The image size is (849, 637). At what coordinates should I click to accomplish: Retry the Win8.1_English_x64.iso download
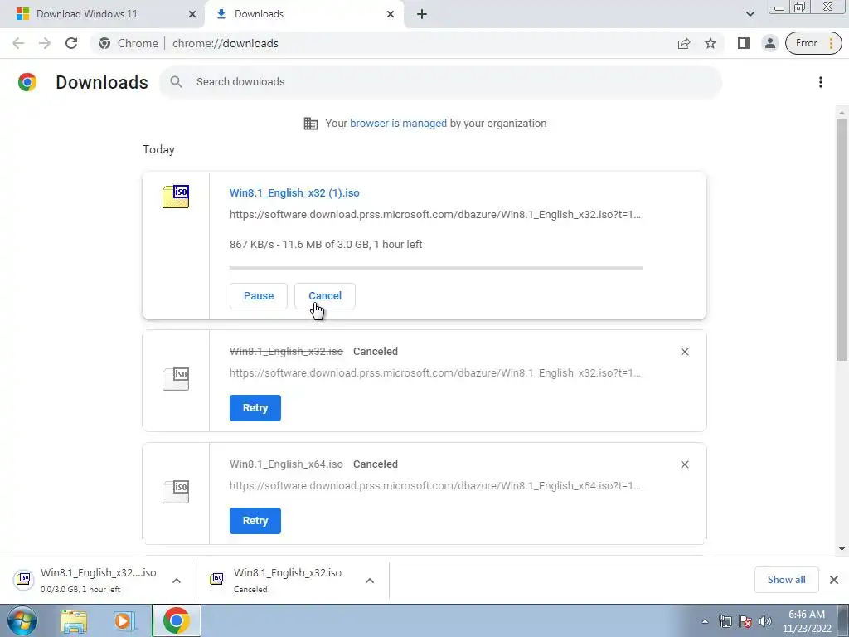[255, 521]
